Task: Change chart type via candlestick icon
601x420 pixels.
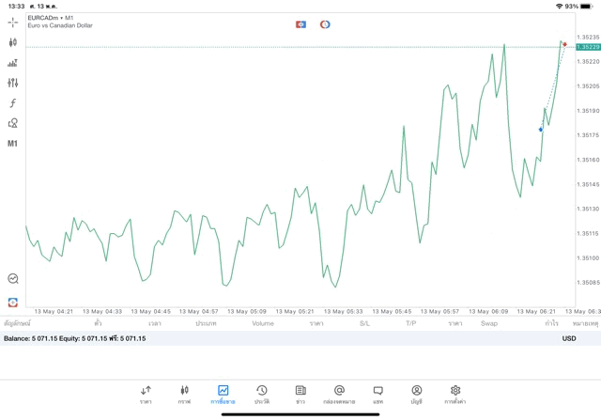Action: click(x=12, y=42)
